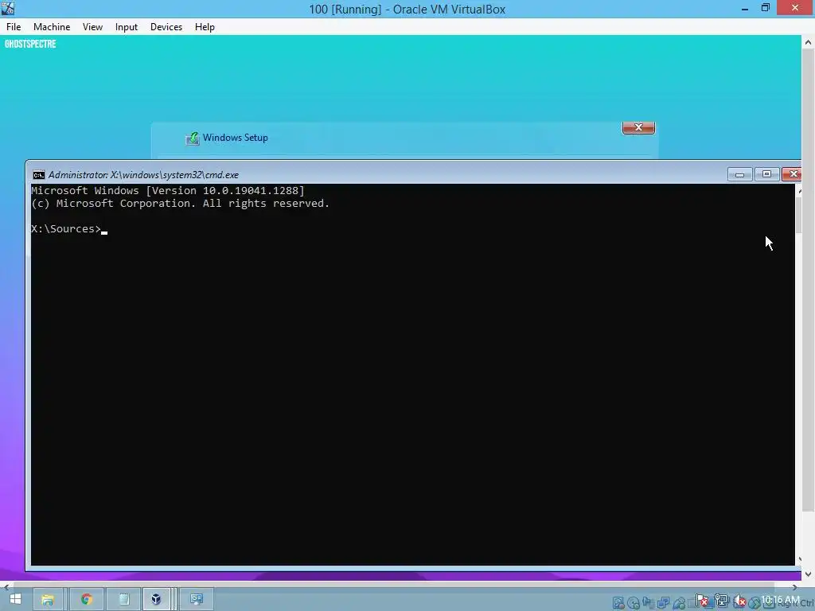Screen dimensions: 815x611
Task: Close the cmd.exe Administrator window
Action: 792,174
